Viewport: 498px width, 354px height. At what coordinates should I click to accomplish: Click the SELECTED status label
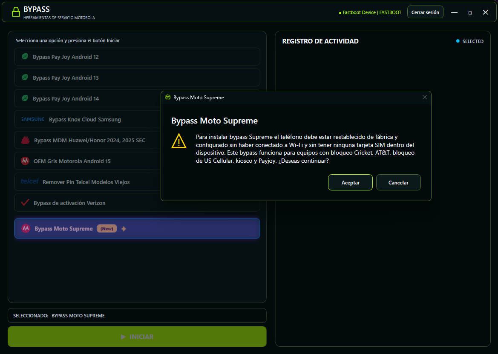[473, 41]
